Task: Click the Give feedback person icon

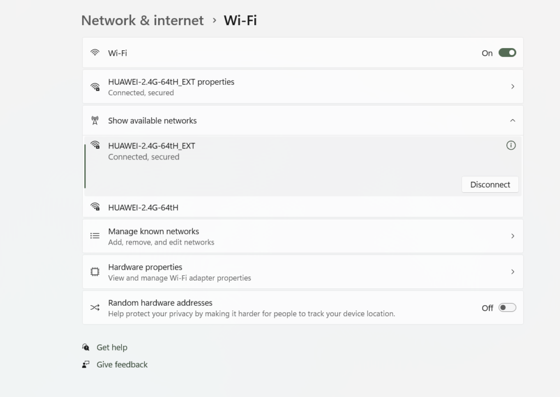Action: [86, 364]
